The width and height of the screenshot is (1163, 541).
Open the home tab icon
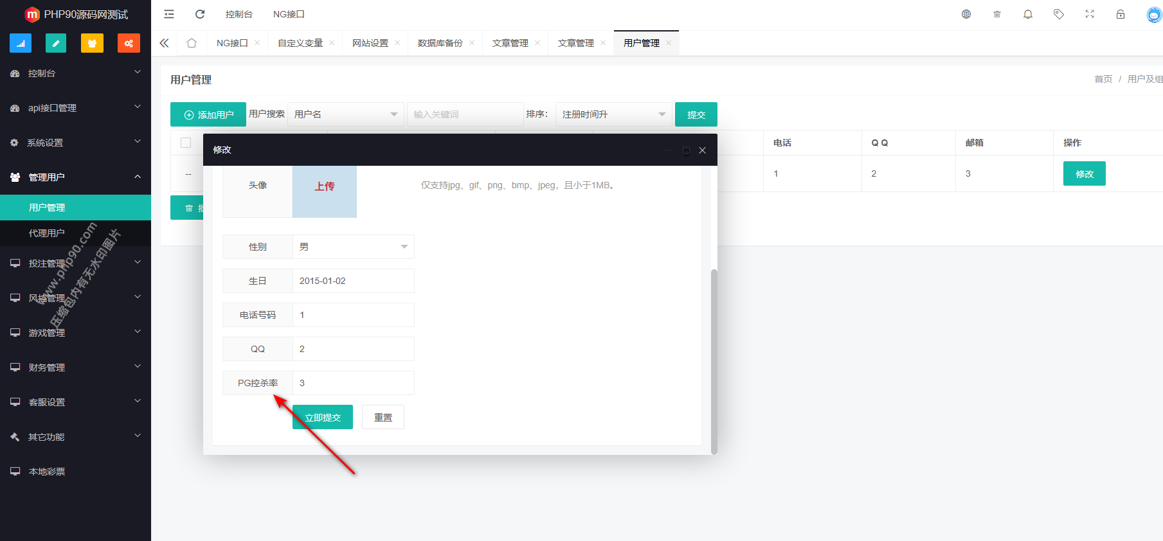[192, 43]
